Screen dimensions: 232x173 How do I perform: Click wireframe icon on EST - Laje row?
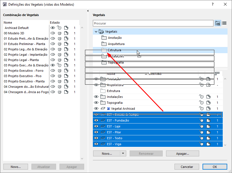(x=208, y=126)
